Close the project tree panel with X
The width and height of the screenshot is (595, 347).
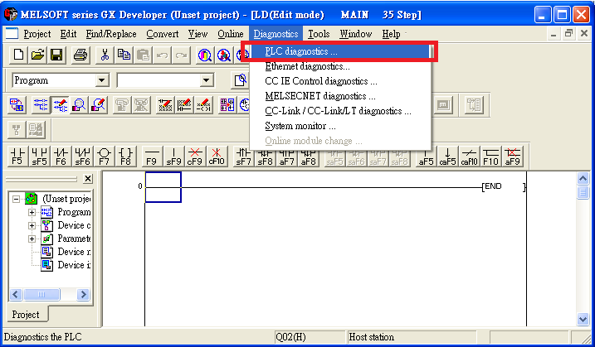click(x=88, y=178)
